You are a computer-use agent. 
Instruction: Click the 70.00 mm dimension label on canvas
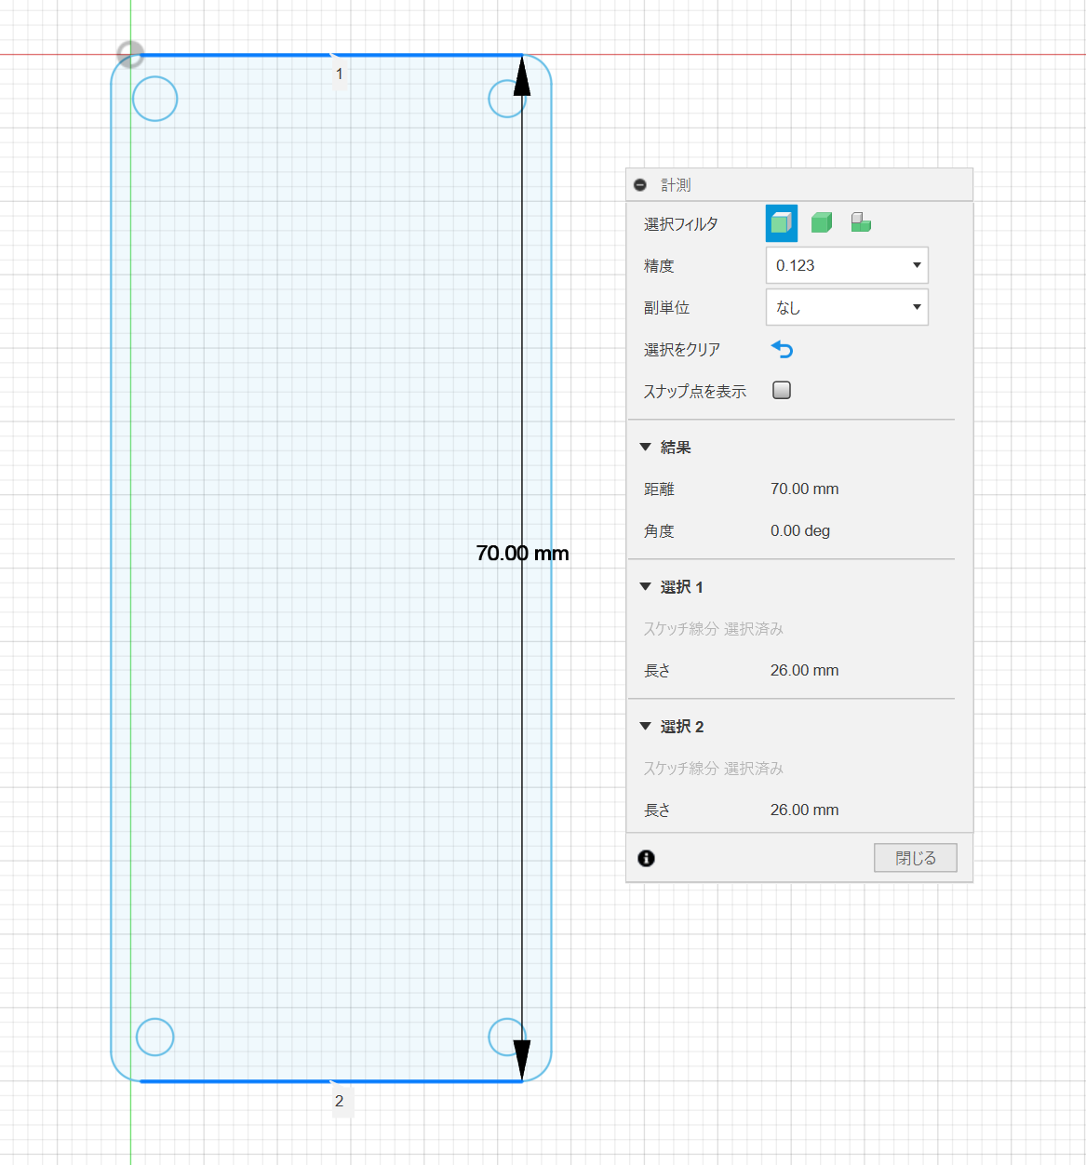522,554
